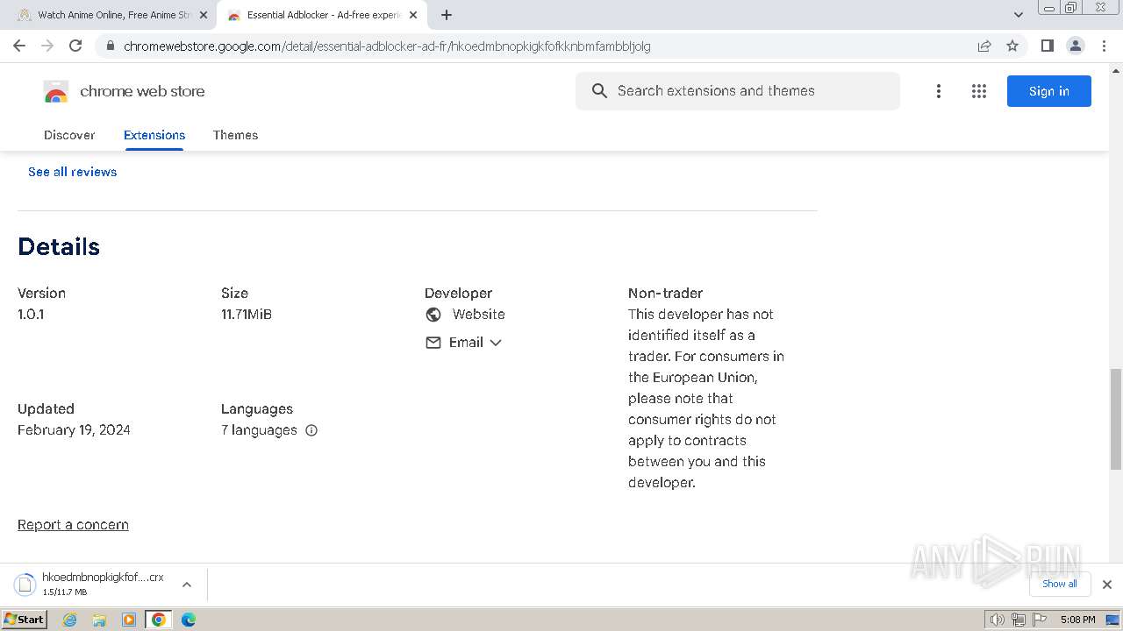The width and height of the screenshot is (1123, 631).
Task: Open Windows Media Player from taskbar
Action: coord(129,620)
